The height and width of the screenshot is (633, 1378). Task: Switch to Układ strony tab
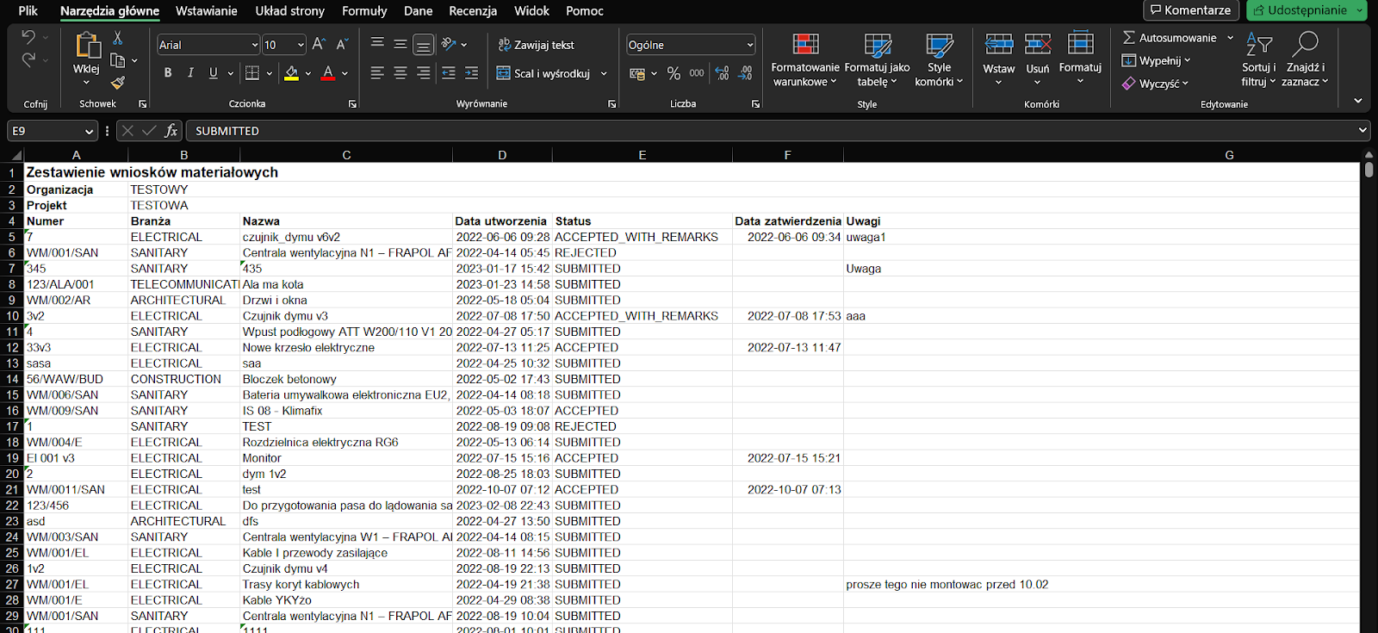tap(290, 11)
